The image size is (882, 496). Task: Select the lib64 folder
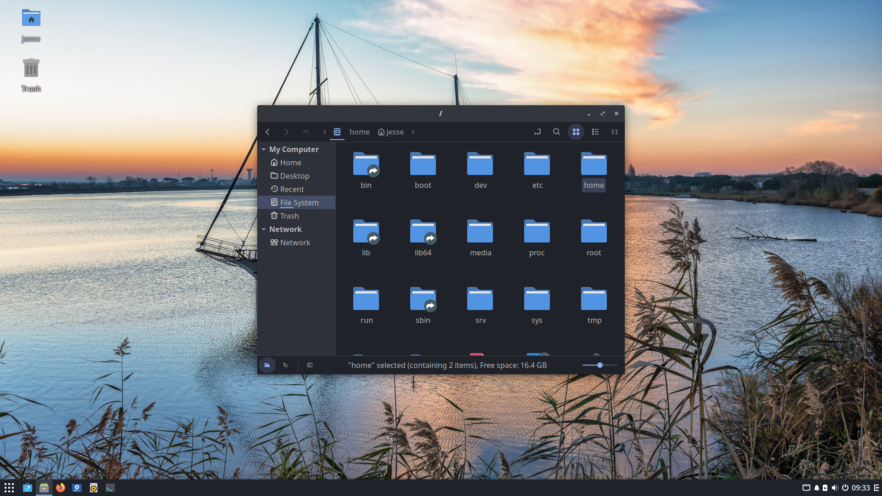point(423,238)
